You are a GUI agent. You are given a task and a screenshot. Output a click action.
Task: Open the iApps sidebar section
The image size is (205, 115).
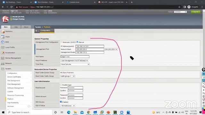coord(7,37)
